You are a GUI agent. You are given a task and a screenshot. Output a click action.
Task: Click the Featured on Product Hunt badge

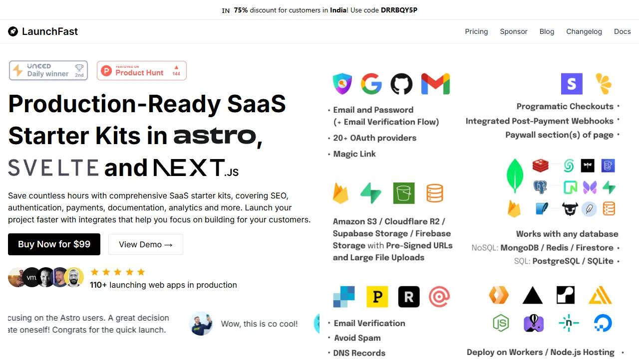[141, 70]
